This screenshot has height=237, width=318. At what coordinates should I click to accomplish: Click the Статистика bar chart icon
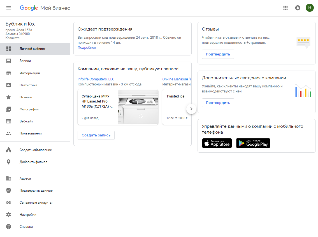[x=8, y=85]
